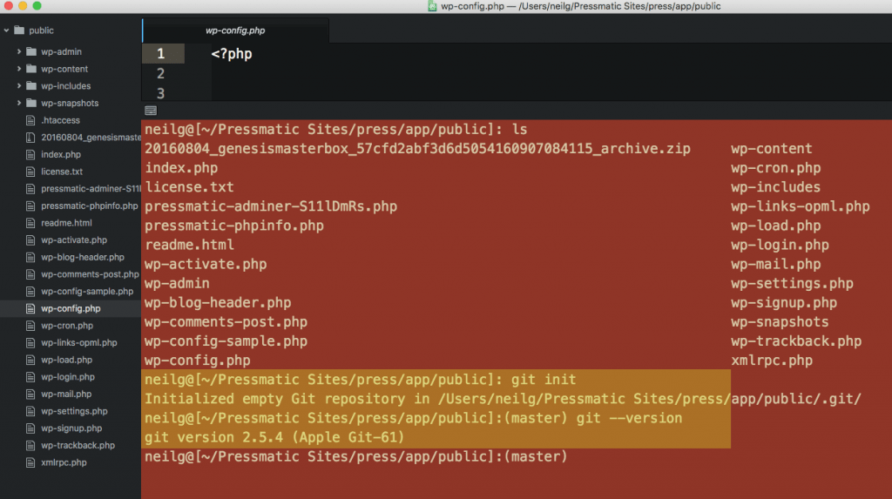Click the wp-mail.php file icon

click(x=30, y=394)
